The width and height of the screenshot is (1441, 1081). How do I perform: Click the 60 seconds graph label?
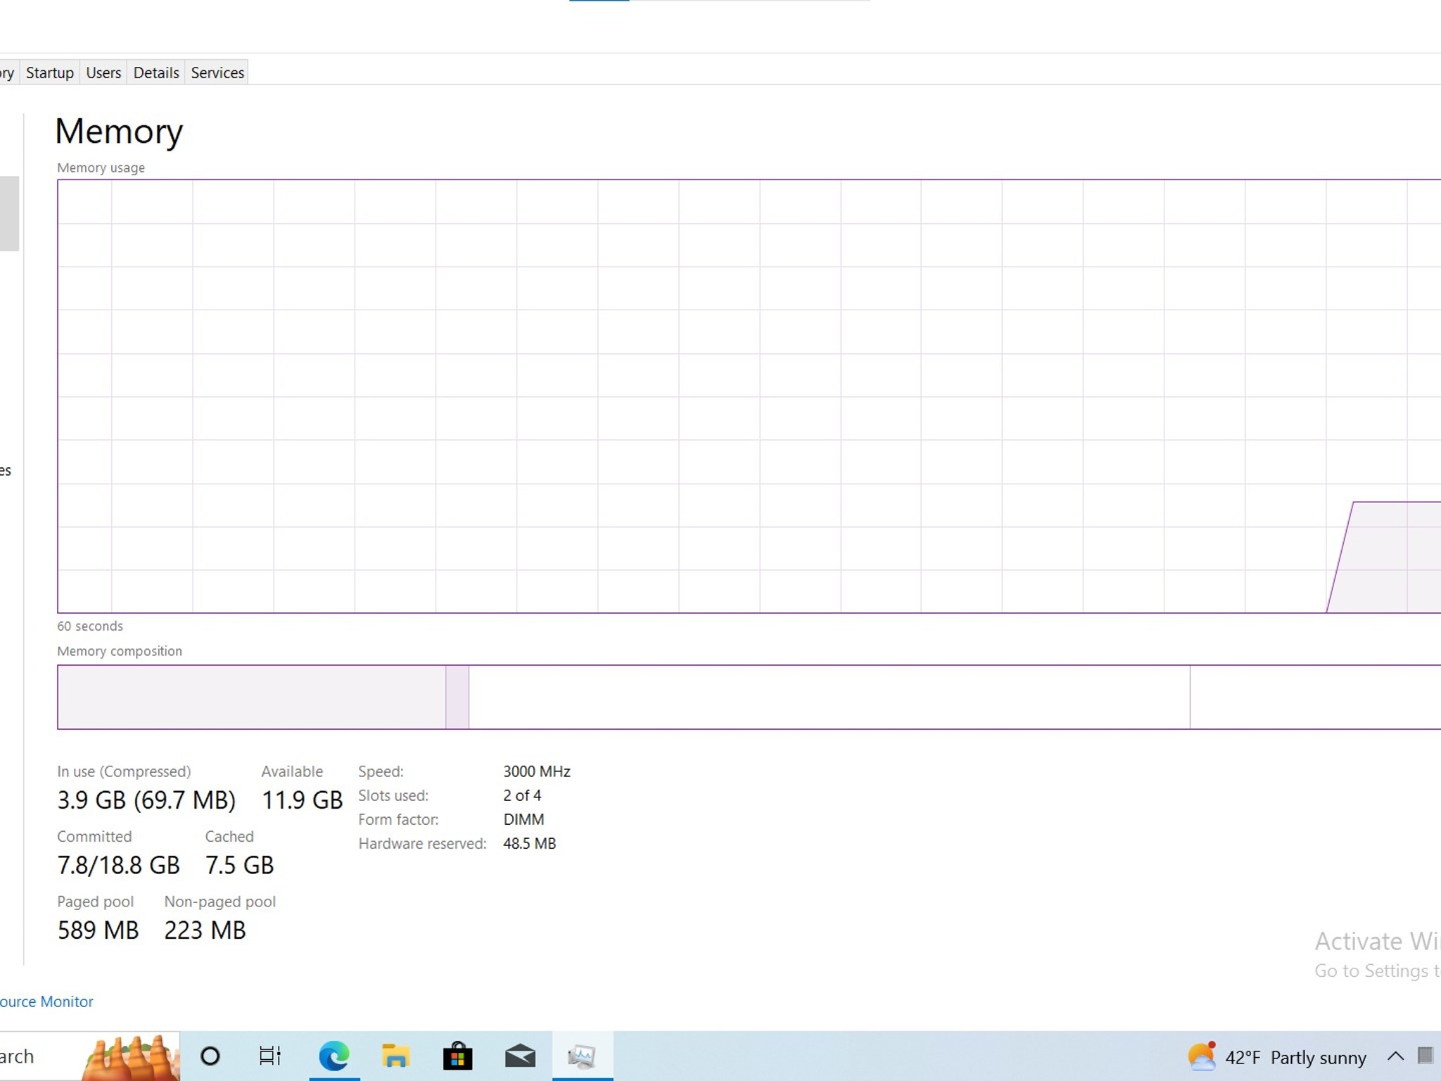coord(90,626)
